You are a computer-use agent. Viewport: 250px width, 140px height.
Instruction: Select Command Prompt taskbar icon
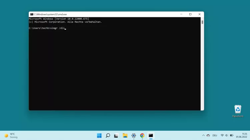(151, 136)
